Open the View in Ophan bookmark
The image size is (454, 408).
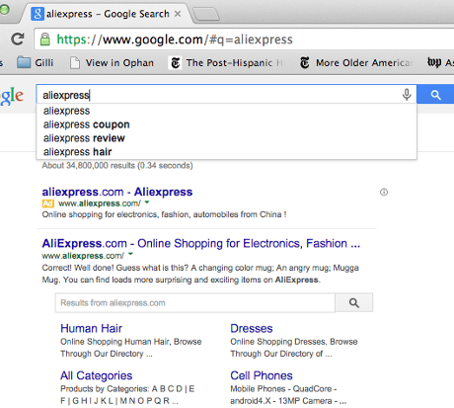(112, 62)
